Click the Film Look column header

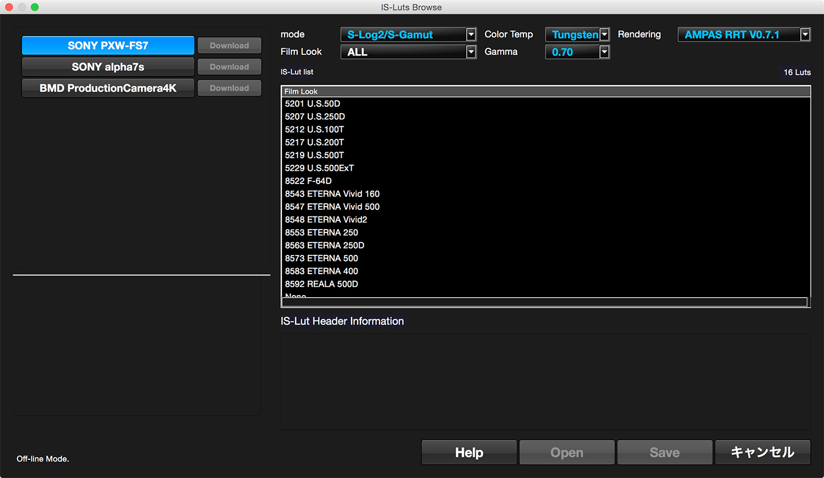301,92
